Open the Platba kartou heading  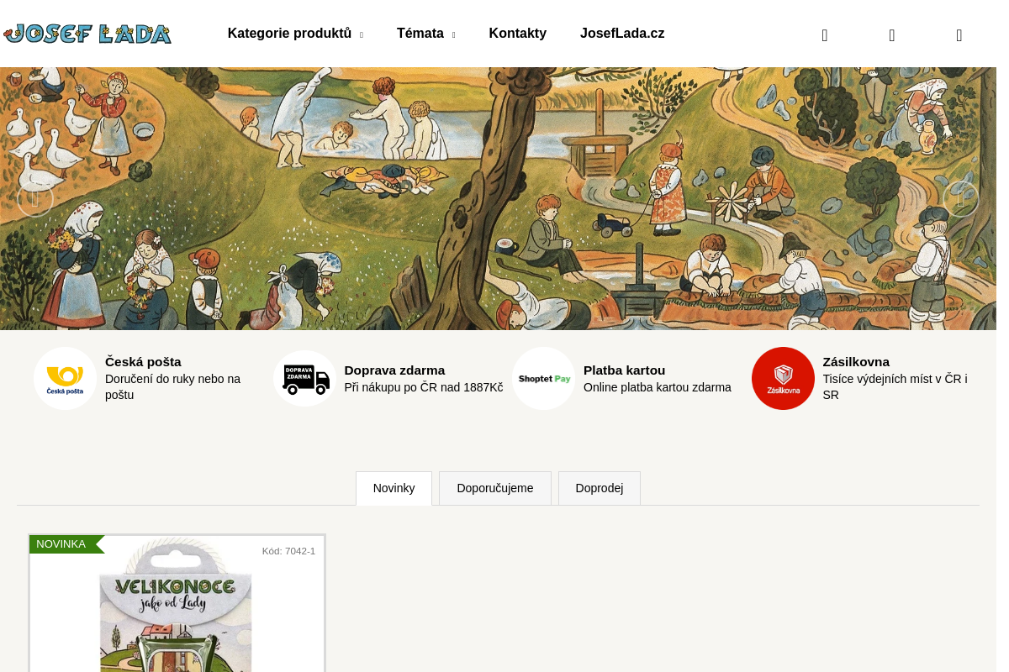624,370
